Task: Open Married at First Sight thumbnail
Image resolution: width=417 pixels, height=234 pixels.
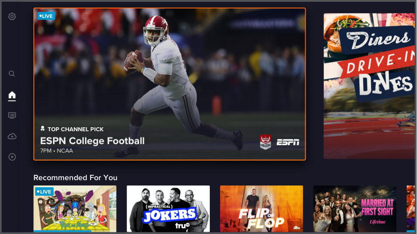Action: pyautogui.click(x=355, y=209)
